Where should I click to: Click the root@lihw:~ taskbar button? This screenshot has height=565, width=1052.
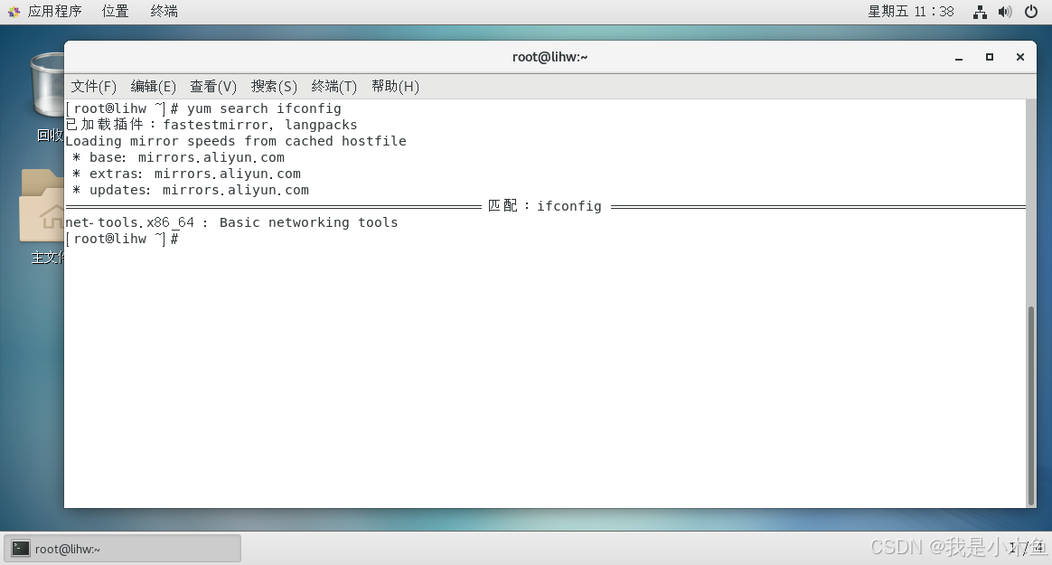click(x=122, y=549)
